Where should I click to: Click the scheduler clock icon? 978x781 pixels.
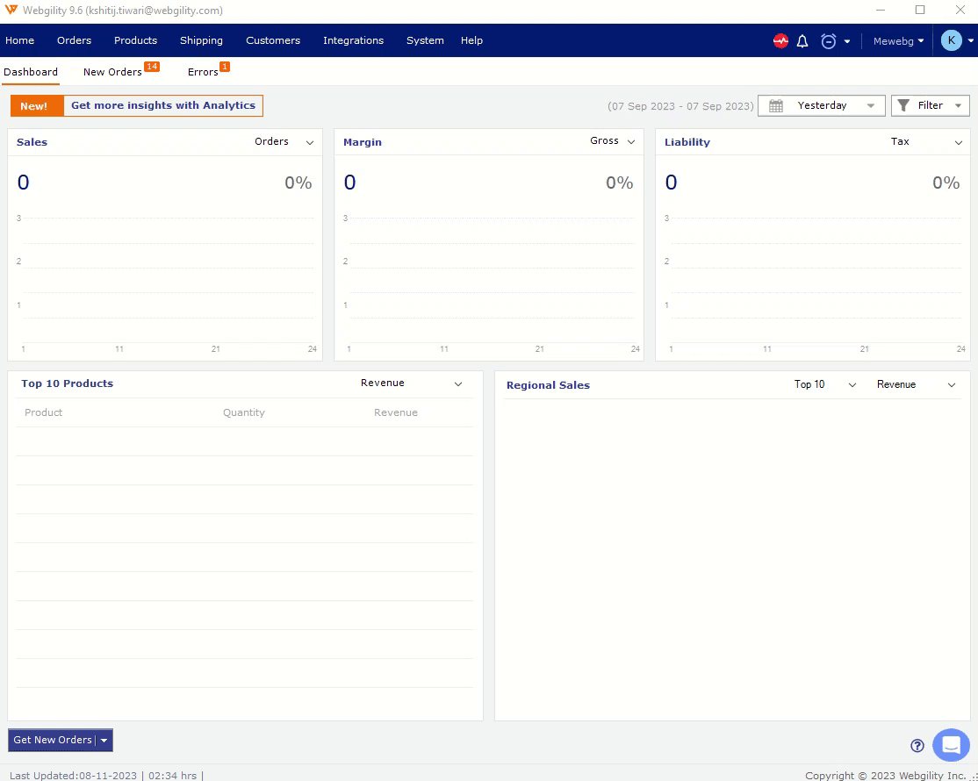828,41
